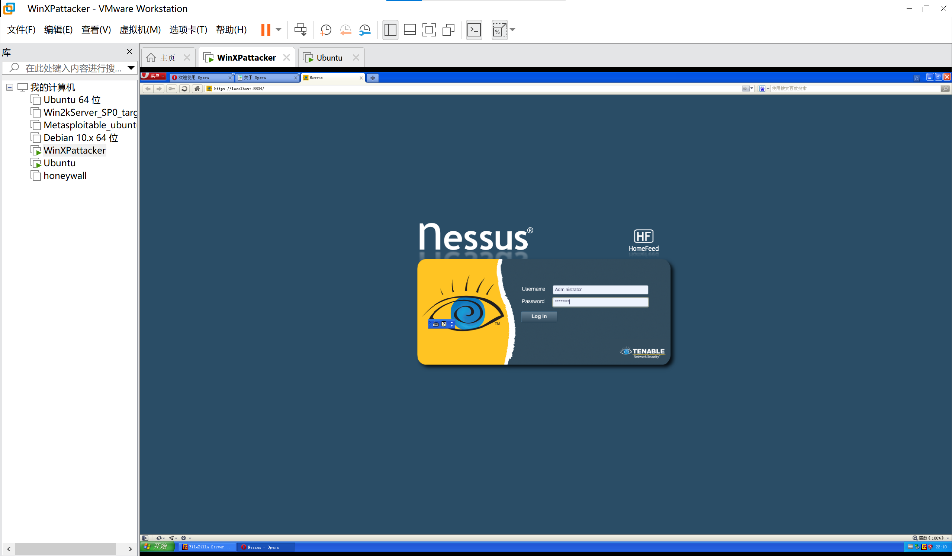The height and width of the screenshot is (556, 952).
Task: Open the snapshot manager wrench icon
Action: (x=365, y=29)
